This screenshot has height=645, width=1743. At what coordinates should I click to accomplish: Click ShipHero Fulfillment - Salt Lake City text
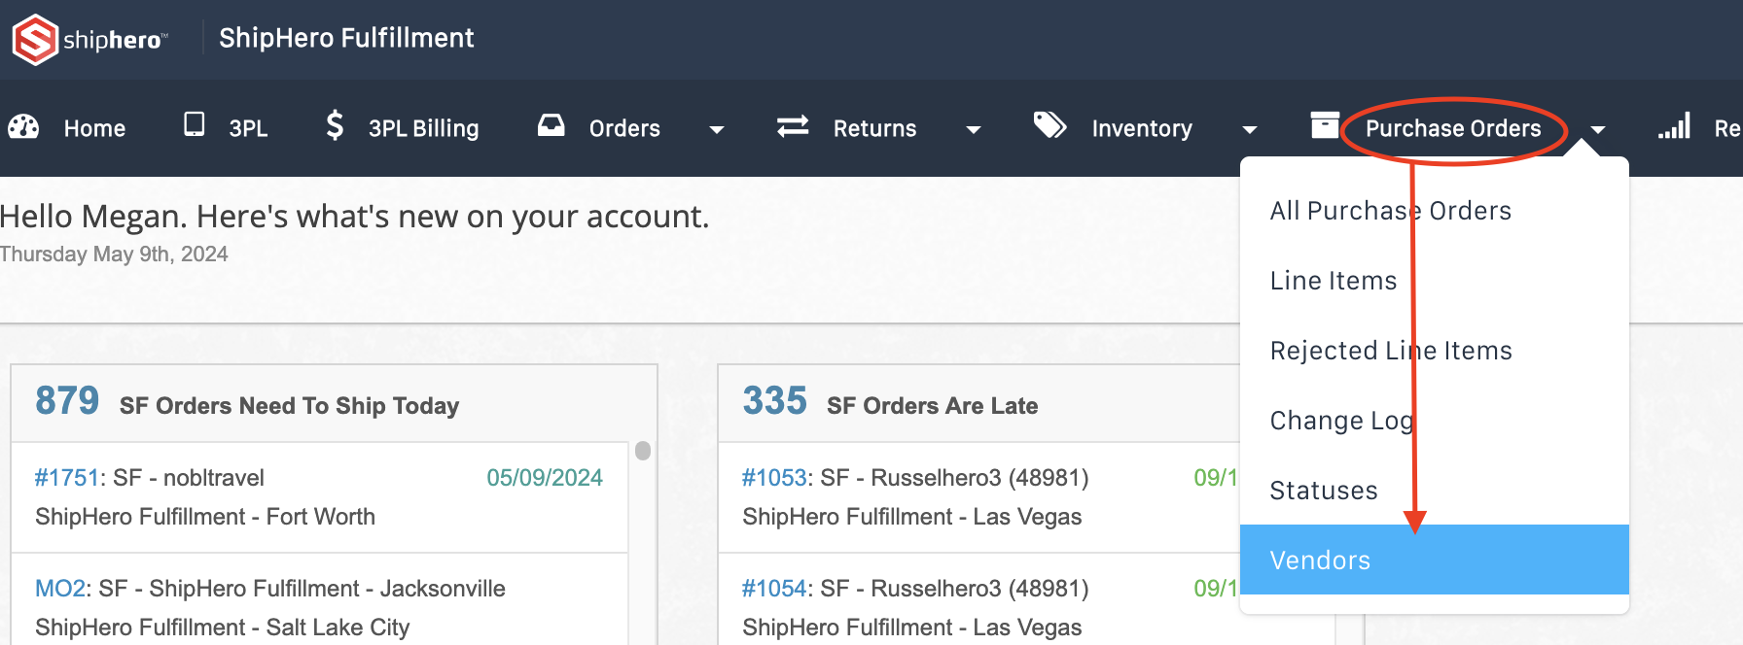[x=223, y=628]
